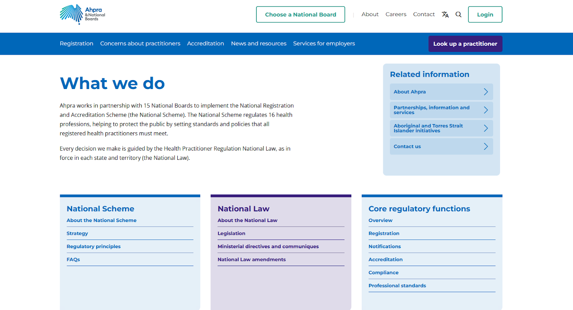Open the National Scheme card heading
This screenshot has width=573, height=310.
point(100,209)
